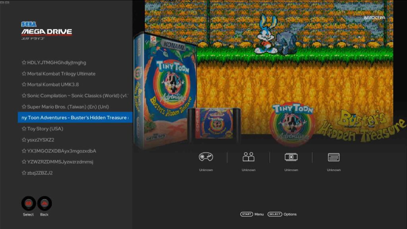Click the Tiny Toon Adventures round logo
Viewport: 407px width, 229px height.
(x=293, y=124)
